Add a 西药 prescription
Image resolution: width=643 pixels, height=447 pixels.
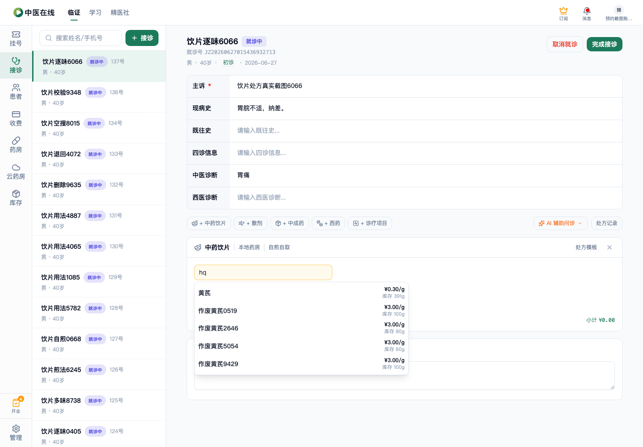[x=328, y=223]
